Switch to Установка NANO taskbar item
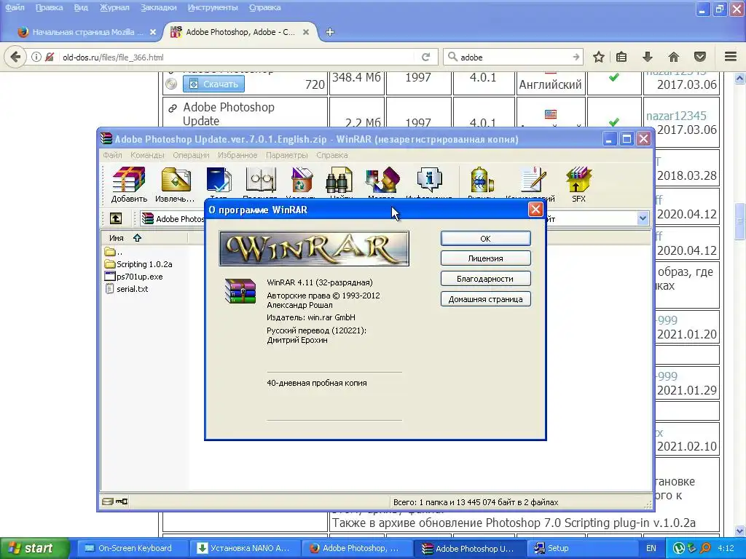 tap(246, 549)
